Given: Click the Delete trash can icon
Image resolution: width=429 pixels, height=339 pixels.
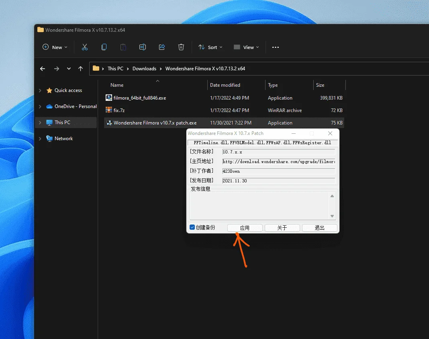Looking at the screenshot, I should pos(181,47).
